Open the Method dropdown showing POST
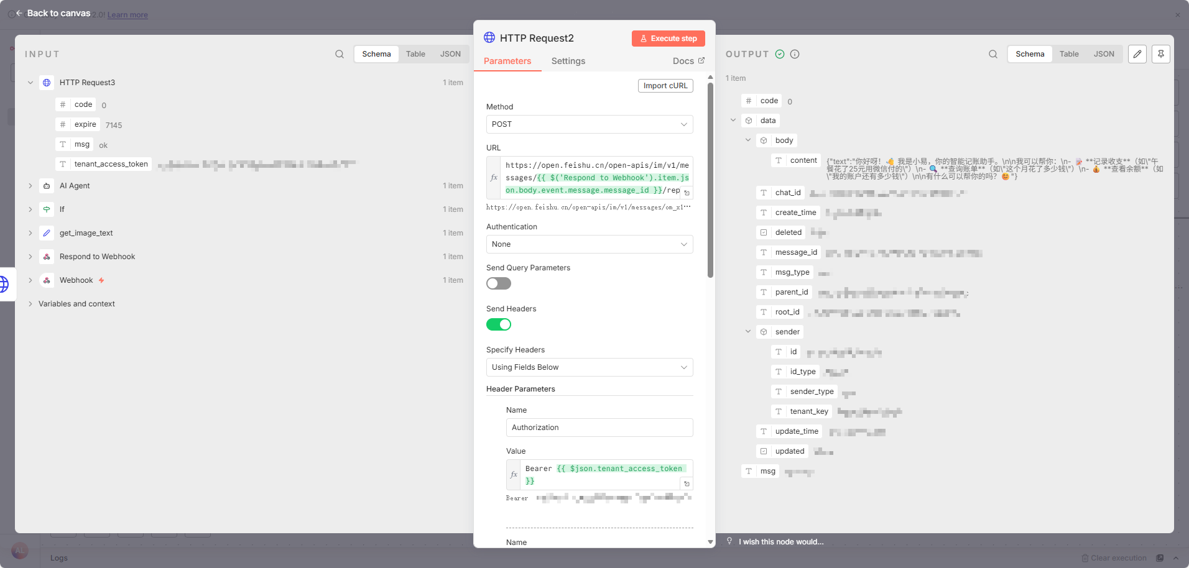The image size is (1189, 568). (x=589, y=124)
